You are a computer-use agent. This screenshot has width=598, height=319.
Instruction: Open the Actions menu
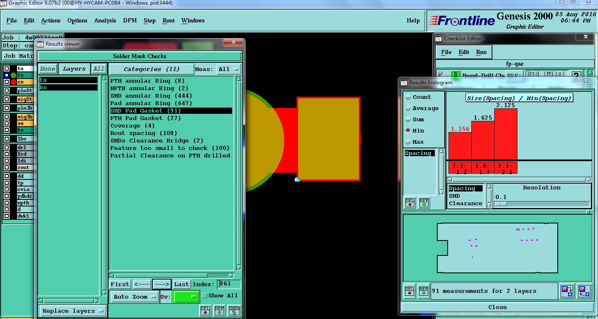tap(51, 20)
